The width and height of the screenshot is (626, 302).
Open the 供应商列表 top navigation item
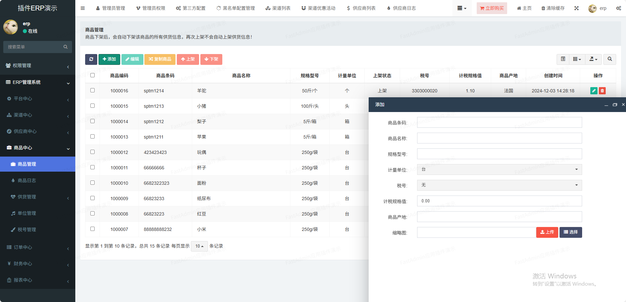click(x=361, y=8)
